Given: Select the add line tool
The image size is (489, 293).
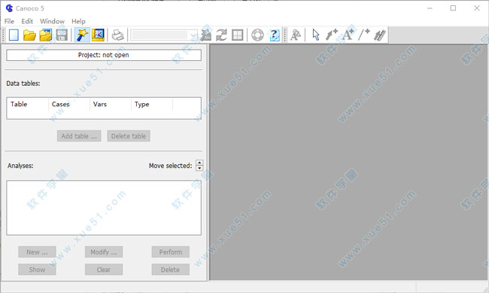Looking at the screenshot, I should (364, 35).
